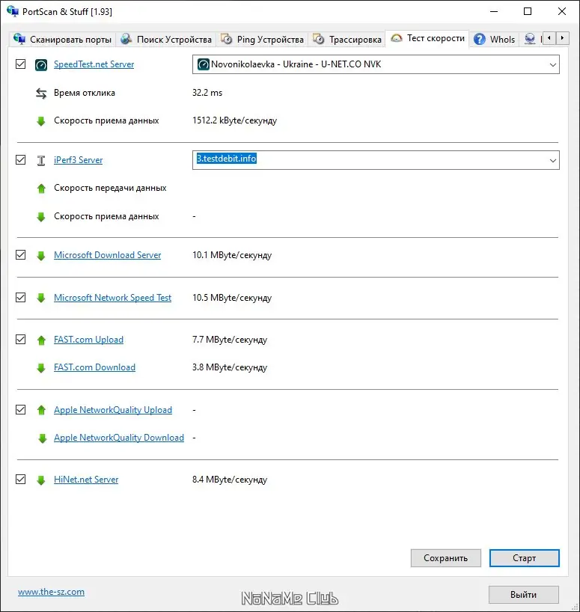
Task: Click the response time arrows icon
Action: pos(41,94)
